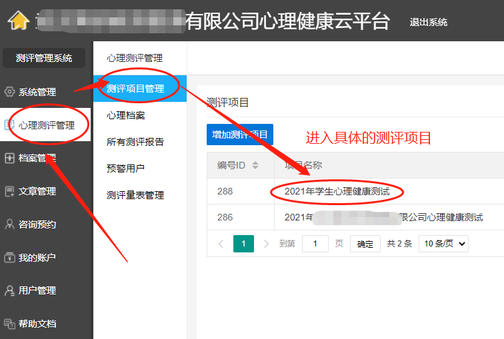Open 心理档案 submenu item

point(126,115)
